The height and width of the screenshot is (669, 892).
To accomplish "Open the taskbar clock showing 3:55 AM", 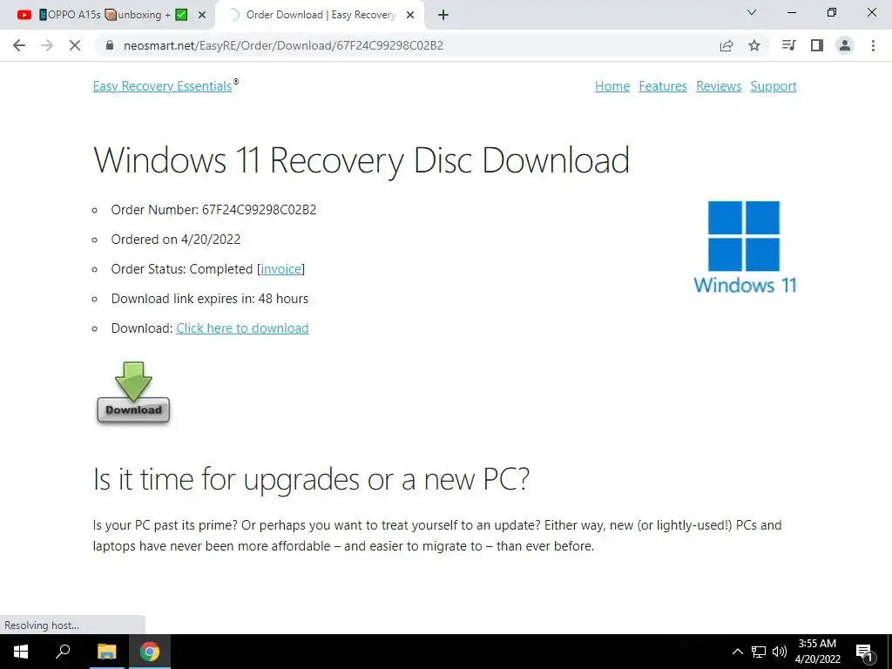I will [817, 652].
